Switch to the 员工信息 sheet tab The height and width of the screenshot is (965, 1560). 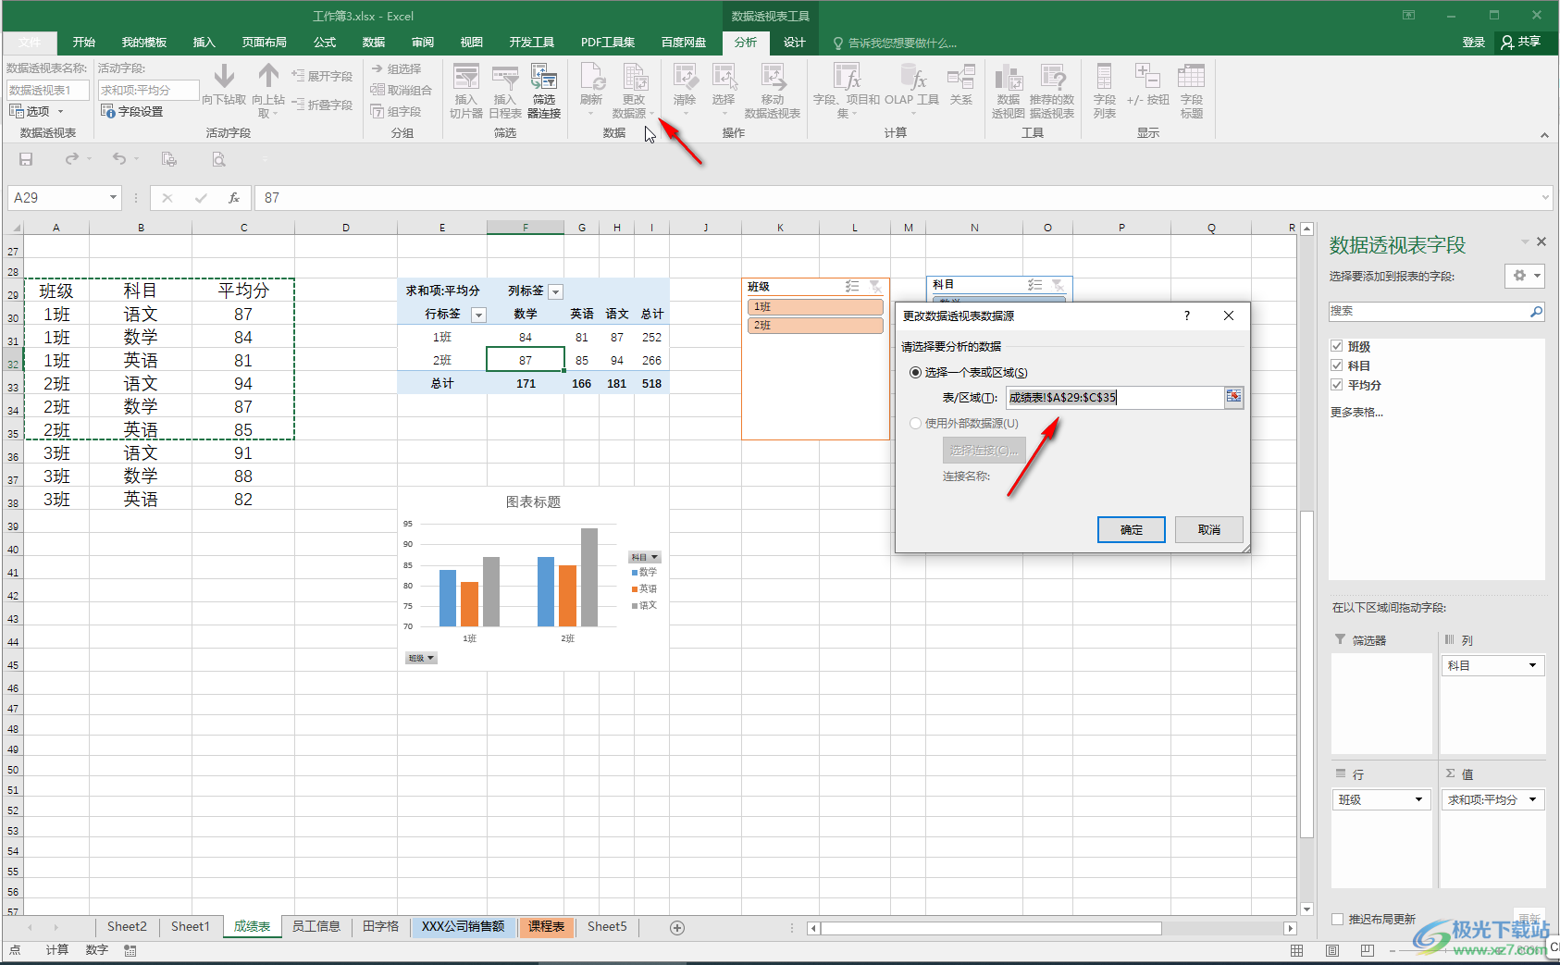(x=316, y=926)
